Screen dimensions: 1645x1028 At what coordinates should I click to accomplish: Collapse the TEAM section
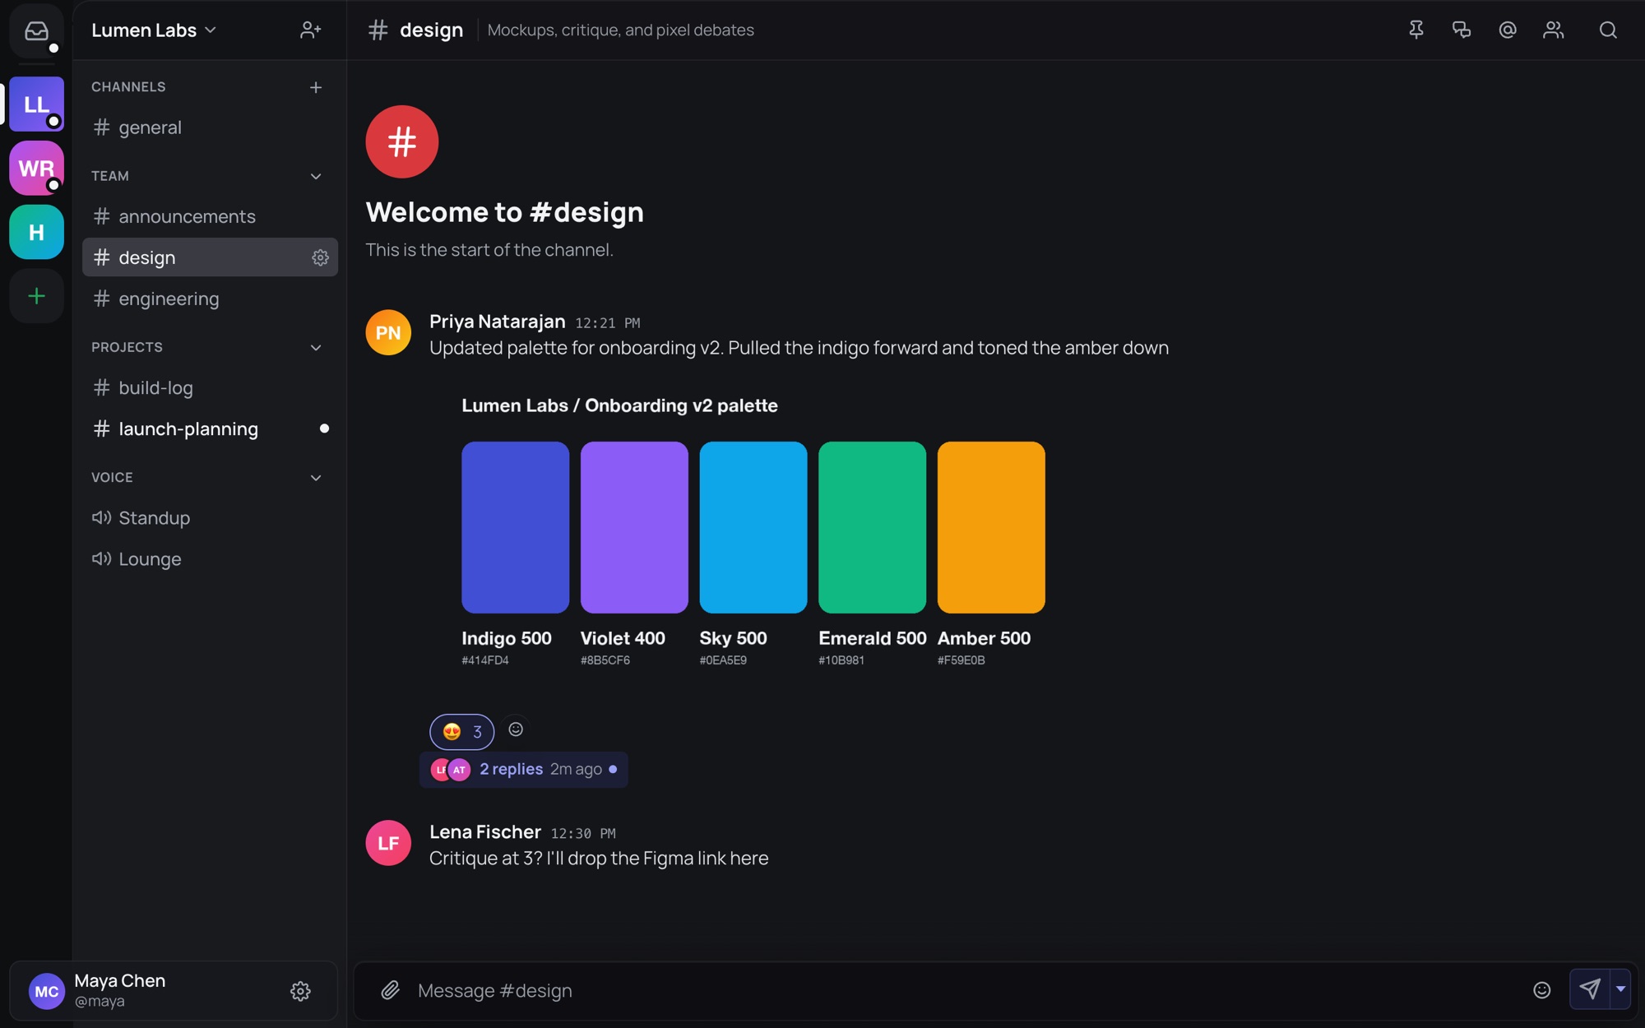316,176
